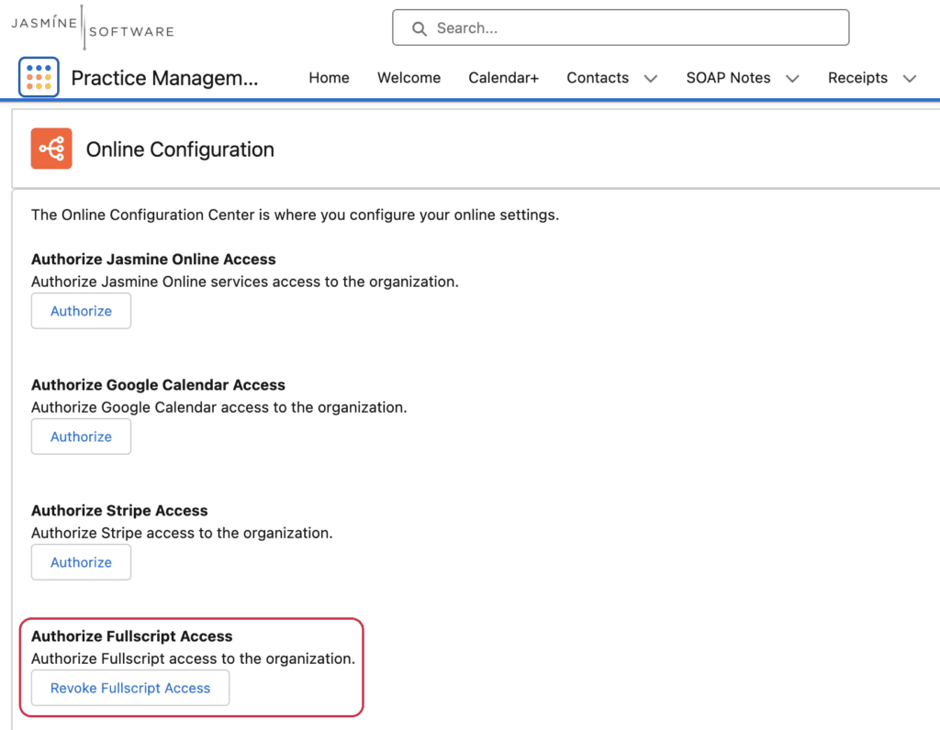Open the Welcome tab

tap(408, 78)
